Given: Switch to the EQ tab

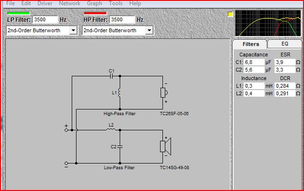Looking at the screenshot, I should click(x=285, y=44).
